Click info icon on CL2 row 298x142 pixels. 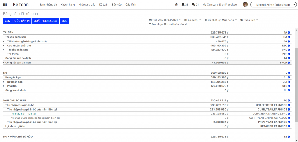click(x=289, y=86)
